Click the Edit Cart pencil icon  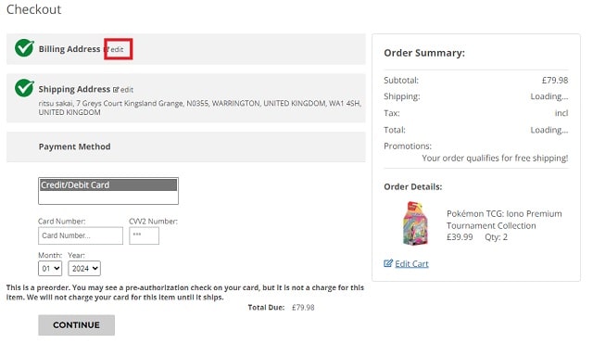(x=388, y=263)
